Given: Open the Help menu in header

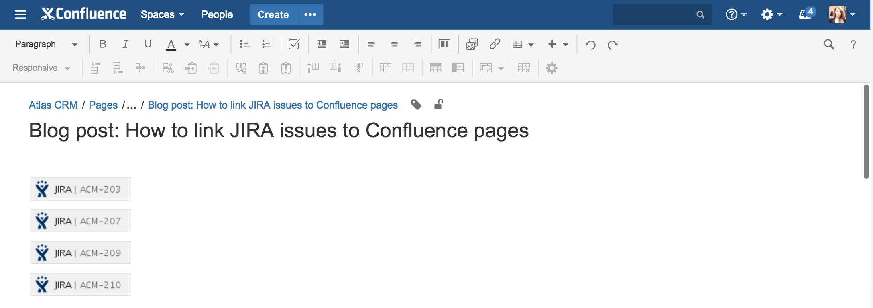Looking at the screenshot, I should coord(736,15).
